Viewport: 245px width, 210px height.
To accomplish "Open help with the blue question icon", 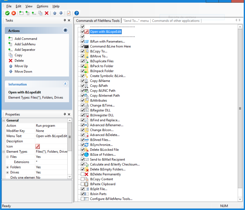I will pos(77,13).
